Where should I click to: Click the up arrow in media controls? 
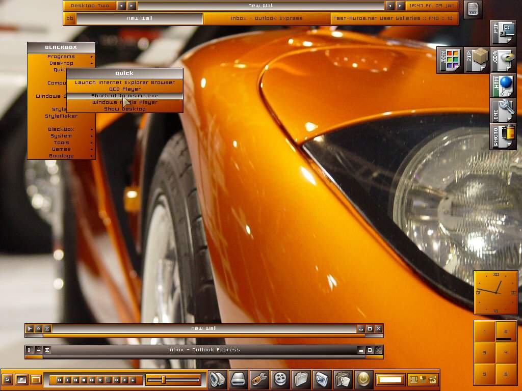click(124, 380)
